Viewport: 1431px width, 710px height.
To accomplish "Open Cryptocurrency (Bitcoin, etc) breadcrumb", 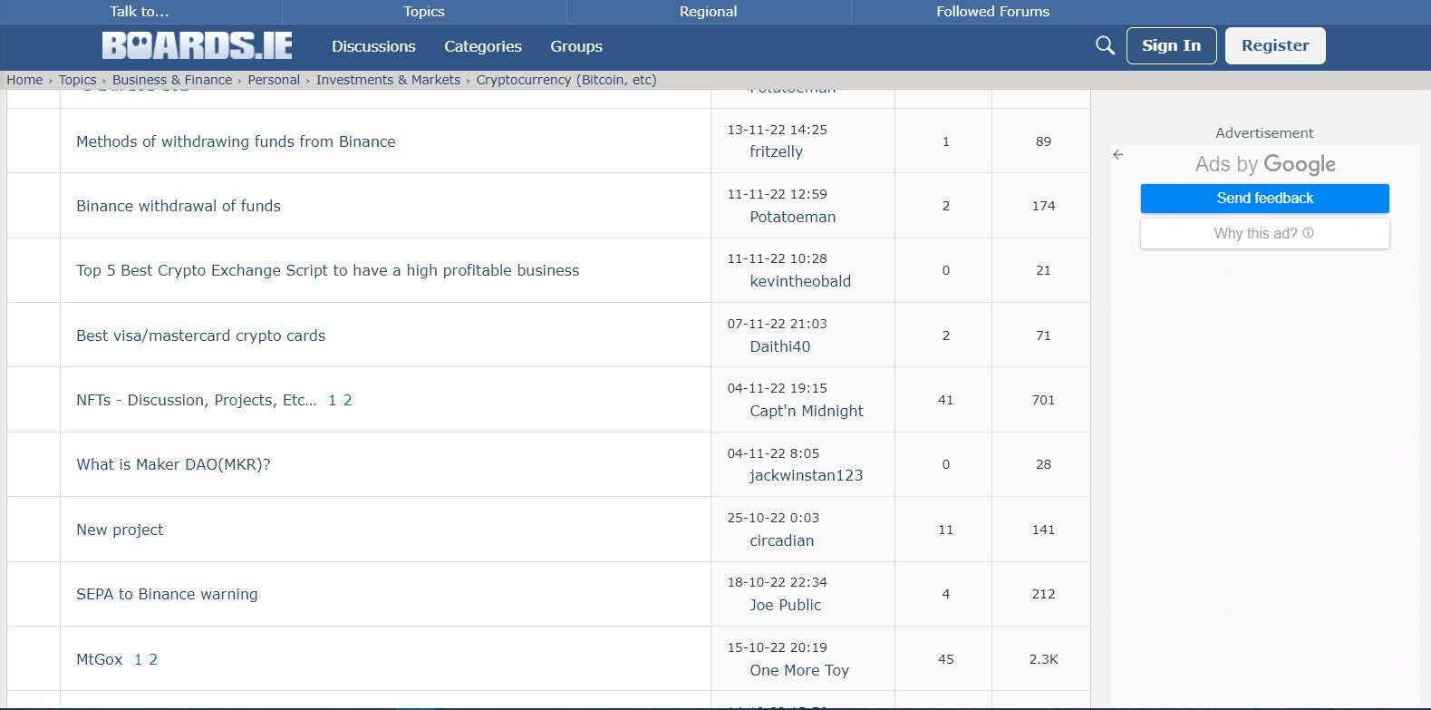I will click(566, 80).
